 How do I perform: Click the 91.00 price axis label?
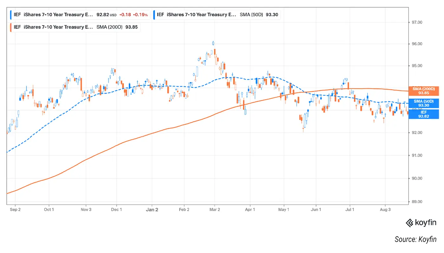(x=417, y=155)
